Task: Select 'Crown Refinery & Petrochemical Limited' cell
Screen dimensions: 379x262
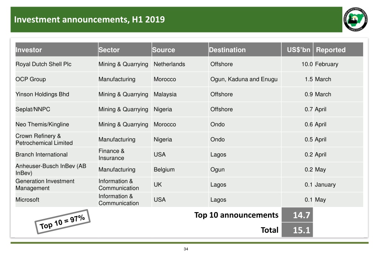Action: [x=57, y=139]
